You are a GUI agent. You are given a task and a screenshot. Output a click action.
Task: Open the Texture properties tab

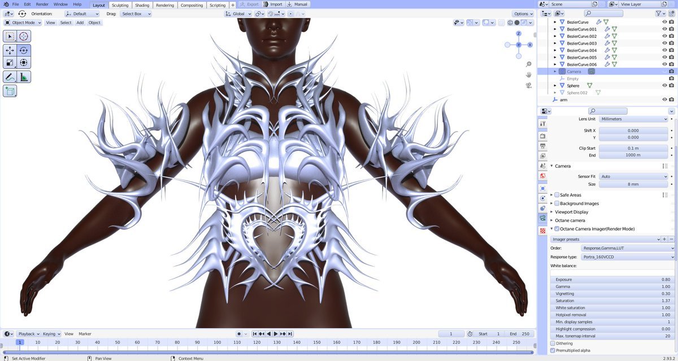point(543,231)
